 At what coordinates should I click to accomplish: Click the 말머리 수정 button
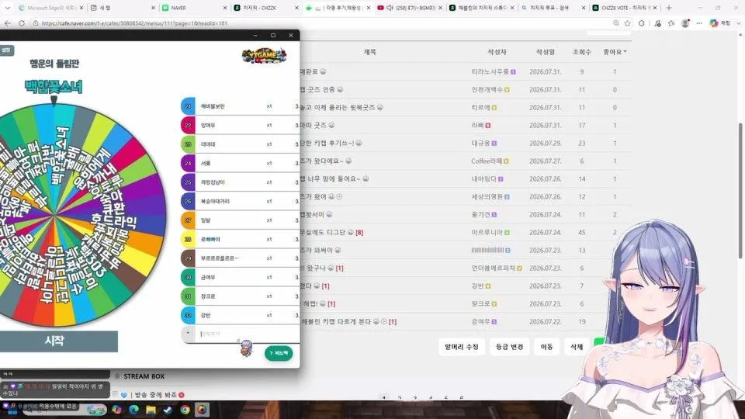[461, 347]
